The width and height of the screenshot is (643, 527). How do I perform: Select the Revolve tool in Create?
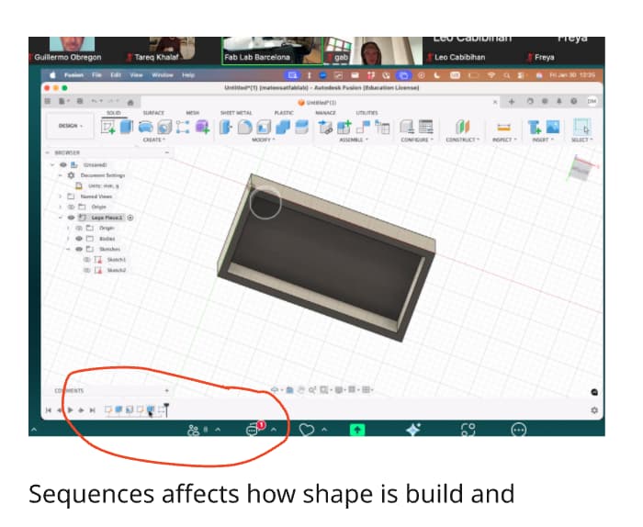tap(145, 127)
